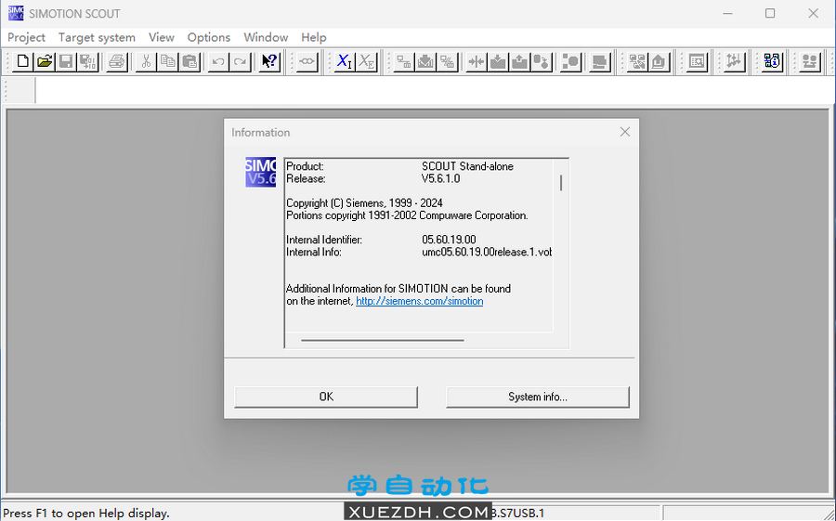Click the glasses-shaped toolbar icon
This screenshot has width=836, height=521.
point(307,61)
